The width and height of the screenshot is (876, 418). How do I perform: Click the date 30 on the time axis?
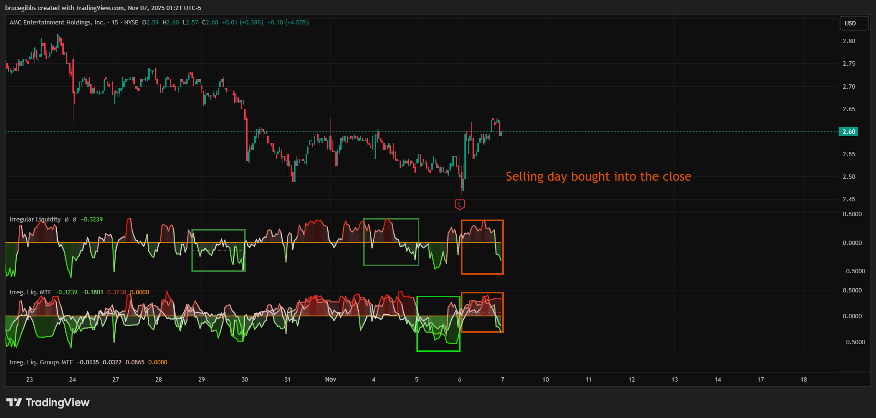[245, 380]
